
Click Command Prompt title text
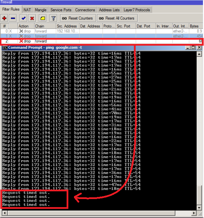coord(45,47)
